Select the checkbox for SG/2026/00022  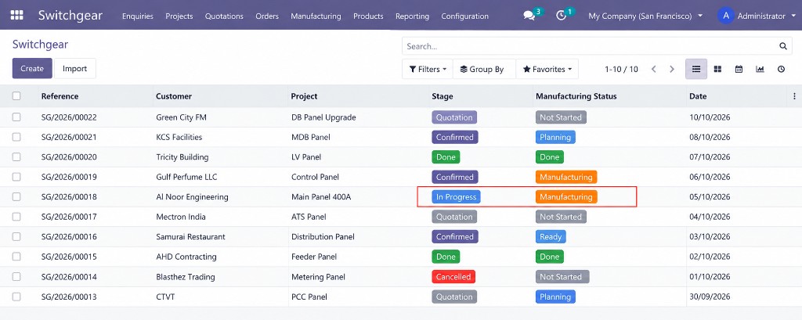pos(16,117)
